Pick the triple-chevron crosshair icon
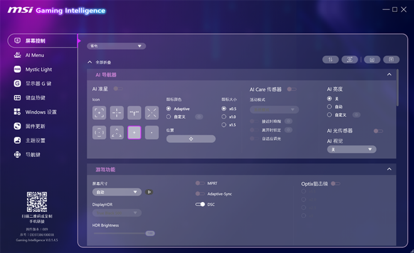This screenshot has height=253, width=414. coord(117,132)
